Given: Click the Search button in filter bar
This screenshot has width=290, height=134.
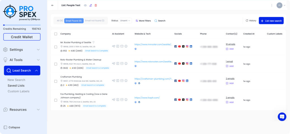Looking at the screenshot, I should 160,21.
